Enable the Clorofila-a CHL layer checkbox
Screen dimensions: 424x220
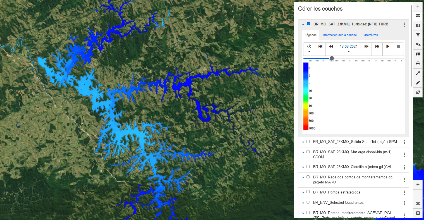pos(308,167)
